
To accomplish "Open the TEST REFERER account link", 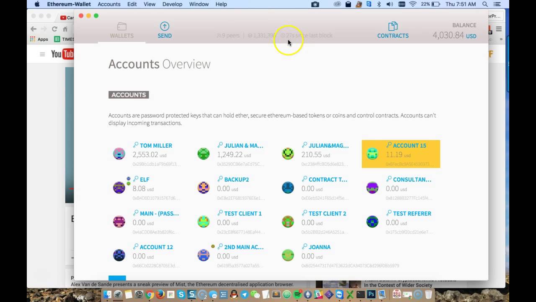I will (412, 213).
